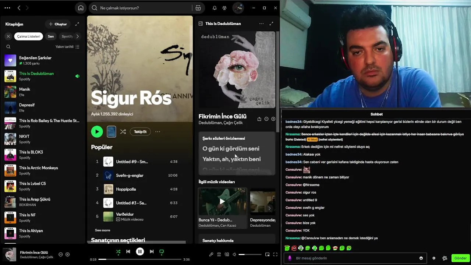This screenshot has height=265, width=471.
Task: Open lyrics with the microphone icon
Action: [211, 254]
